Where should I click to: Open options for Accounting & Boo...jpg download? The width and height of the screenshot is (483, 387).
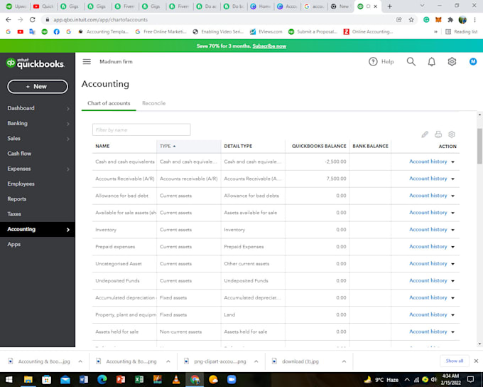click(x=80, y=361)
